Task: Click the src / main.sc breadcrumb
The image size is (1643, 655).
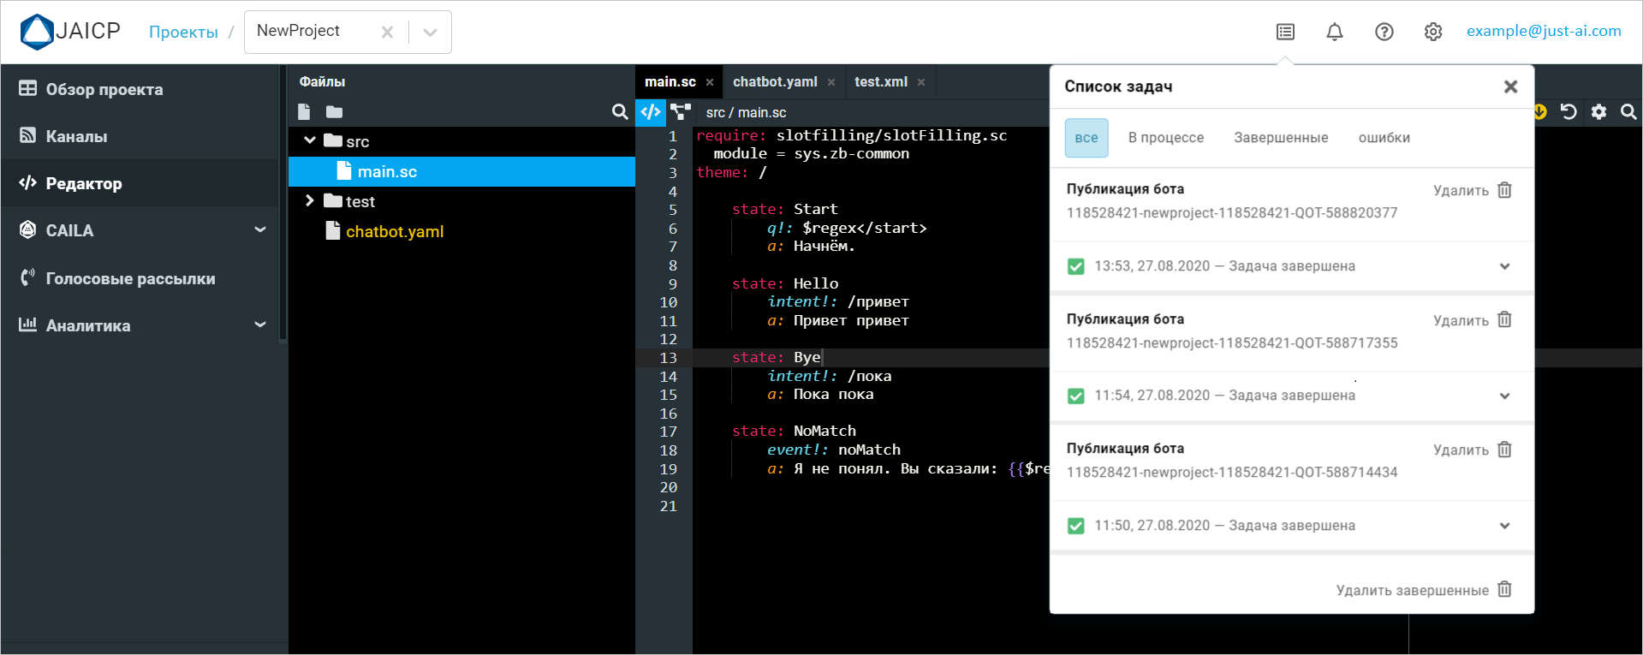Action: click(746, 112)
